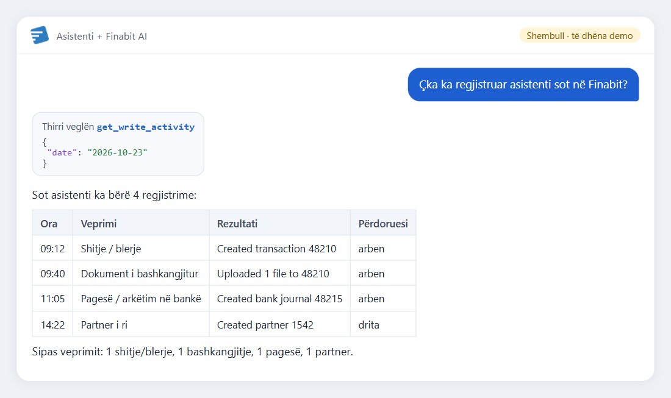Click the get_write_activity tool name
The width and height of the screenshot is (671, 398).
pyautogui.click(x=146, y=127)
